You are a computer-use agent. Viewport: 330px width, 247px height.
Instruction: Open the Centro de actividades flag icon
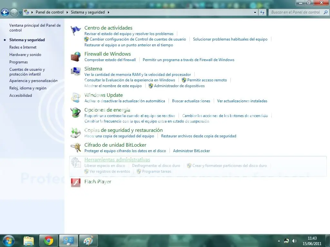tap(76, 31)
